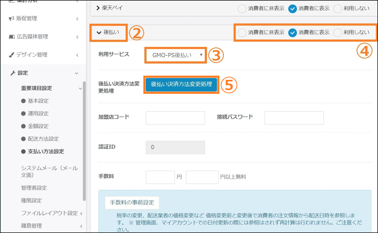Image resolution: width=378 pixels, height=233 pixels.
Task: Click the bullet icon beside 金額設定
Action: 23,126
